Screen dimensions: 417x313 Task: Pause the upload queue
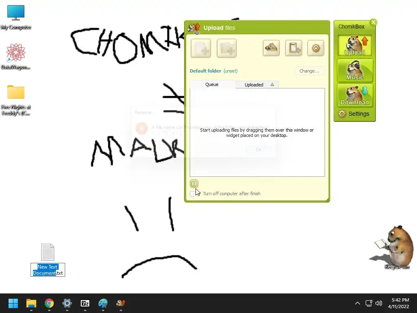pos(194,183)
